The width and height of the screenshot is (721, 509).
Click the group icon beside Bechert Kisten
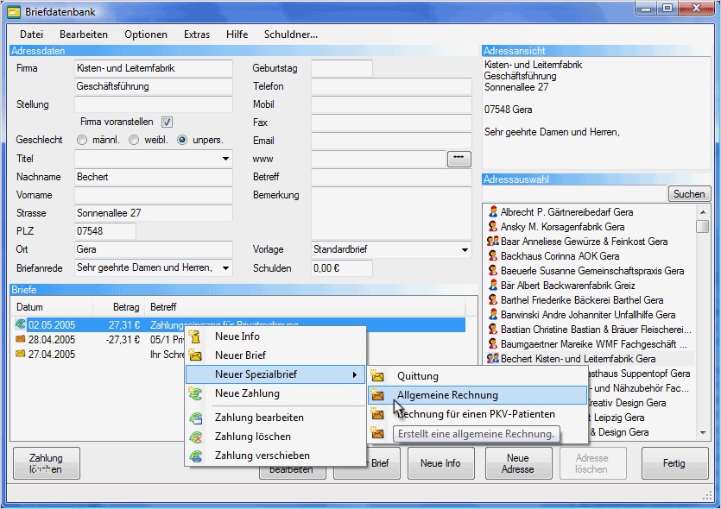(493, 358)
